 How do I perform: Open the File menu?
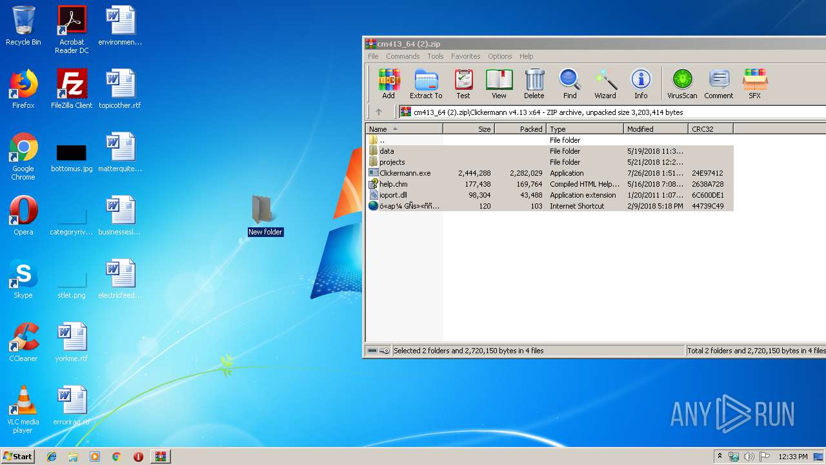point(373,56)
